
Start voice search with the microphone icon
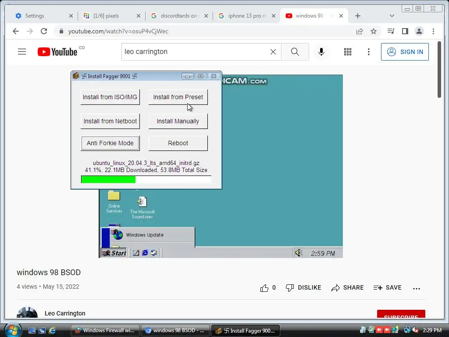(321, 52)
